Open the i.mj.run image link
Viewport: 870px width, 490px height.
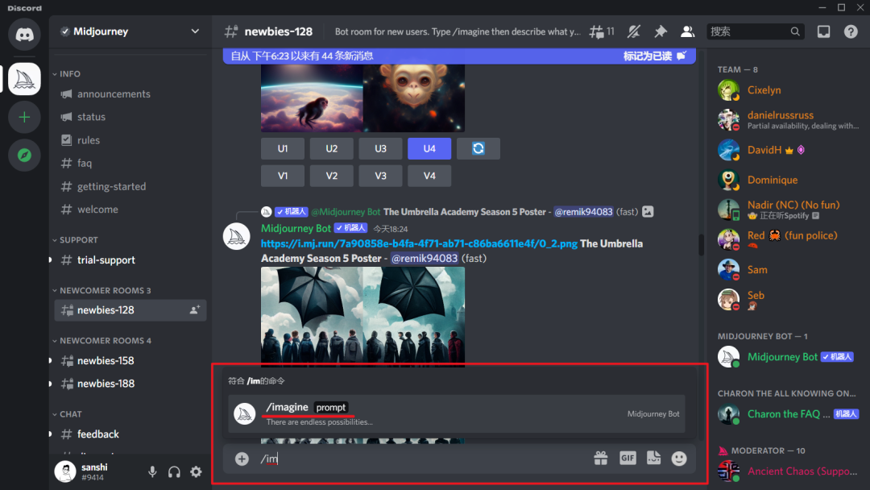click(x=419, y=243)
